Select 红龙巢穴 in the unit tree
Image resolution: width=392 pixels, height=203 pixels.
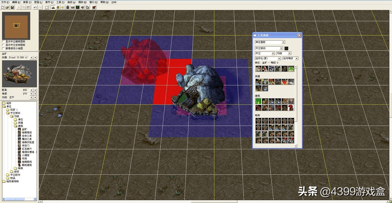(x=27, y=149)
